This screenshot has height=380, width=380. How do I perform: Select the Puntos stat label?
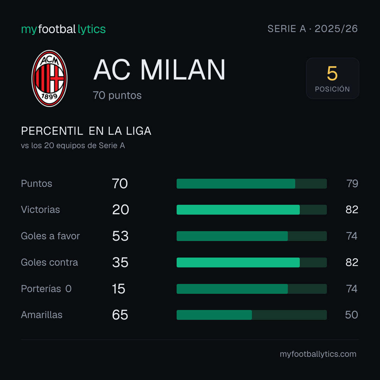tap(37, 183)
